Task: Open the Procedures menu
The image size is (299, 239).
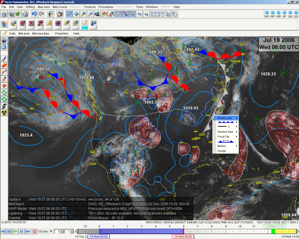Action: (106, 7)
